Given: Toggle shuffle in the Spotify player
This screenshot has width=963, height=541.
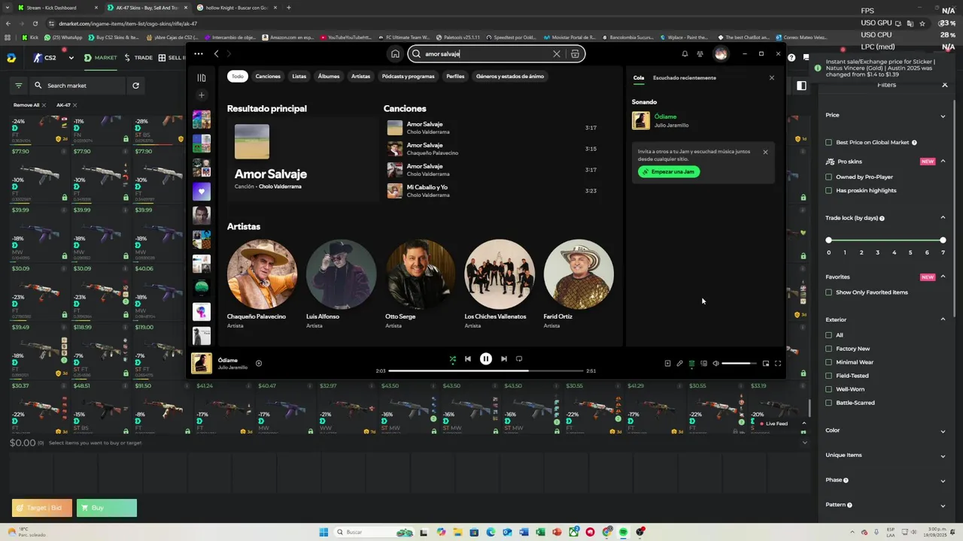Looking at the screenshot, I should point(453,359).
